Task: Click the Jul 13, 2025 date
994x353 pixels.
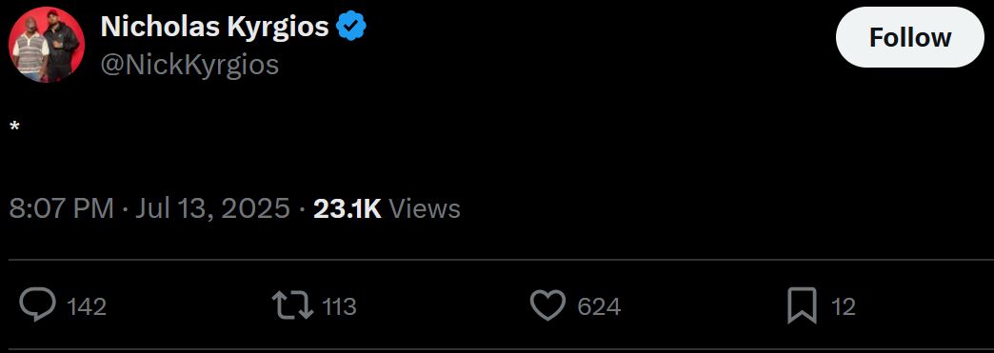Action: point(211,208)
